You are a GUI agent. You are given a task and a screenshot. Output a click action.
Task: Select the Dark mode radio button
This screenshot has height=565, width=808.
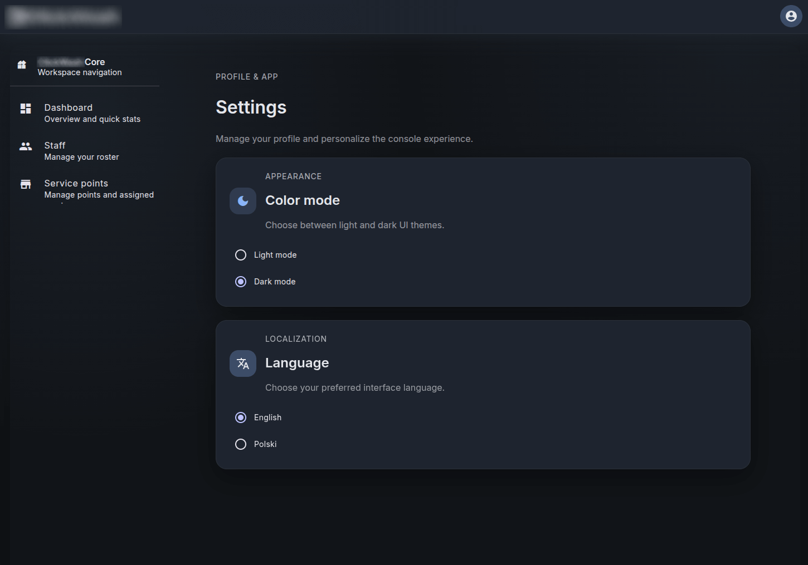241,282
